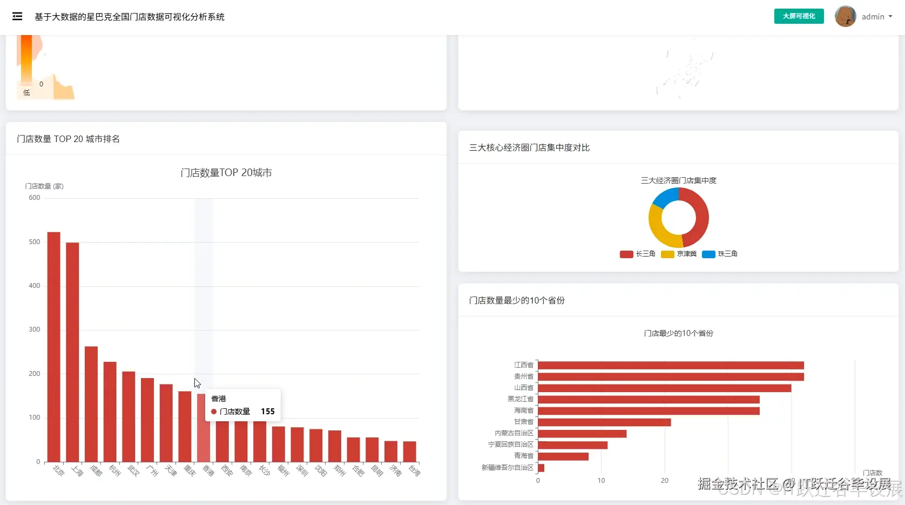Image resolution: width=905 pixels, height=505 pixels.
Task: Click the 新疆维吾尔自治区 horizontal bar
Action: [x=541, y=468]
